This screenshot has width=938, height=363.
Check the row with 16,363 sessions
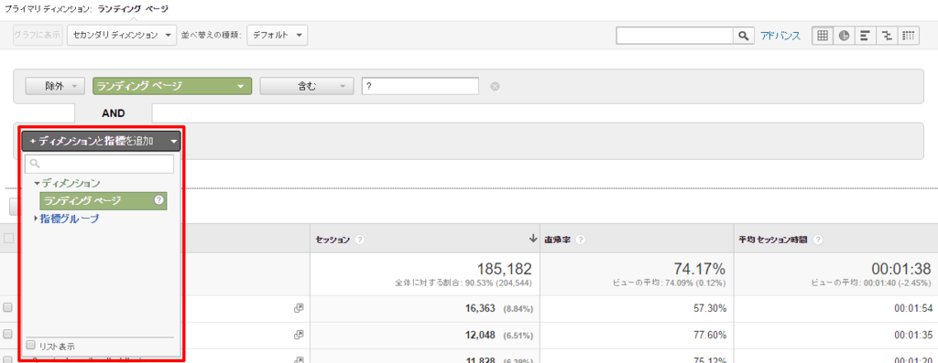(x=7, y=308)
